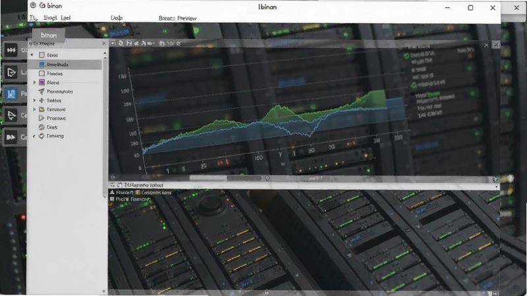Select the binon tab
This screenshot has height=296, width=527.
(49, 35)
